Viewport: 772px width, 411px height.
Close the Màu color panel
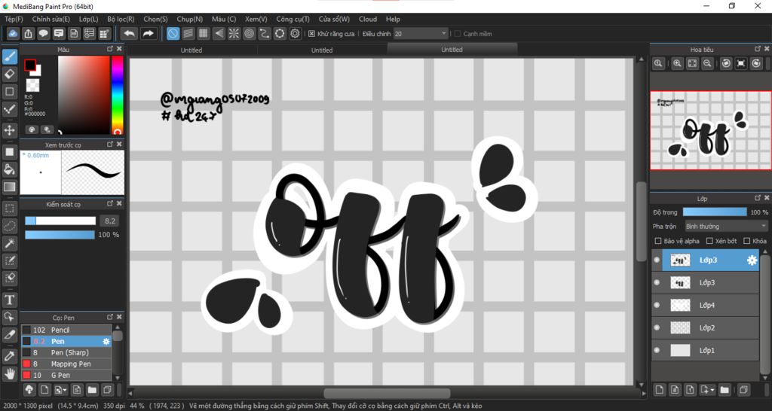pos(119,49)
